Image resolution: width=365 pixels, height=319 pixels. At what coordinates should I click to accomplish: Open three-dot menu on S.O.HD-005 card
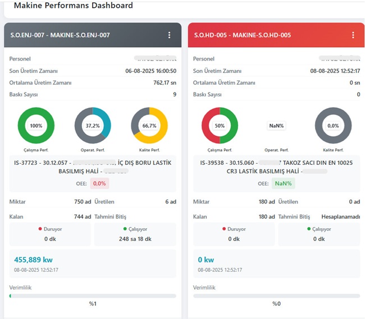coord(353,35)
